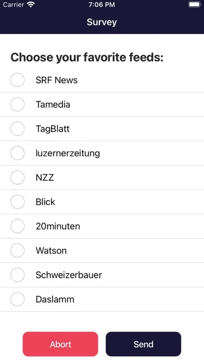Toggle the 20minuten selection circle
Image resolution: width=204 pixels, height=363 pixels.
pyautogui.click(x=17, y=226)
